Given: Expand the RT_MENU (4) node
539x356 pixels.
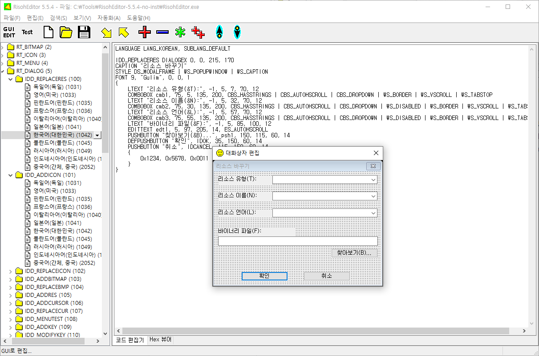Looking at the screenshot, I should coord(4,63).
